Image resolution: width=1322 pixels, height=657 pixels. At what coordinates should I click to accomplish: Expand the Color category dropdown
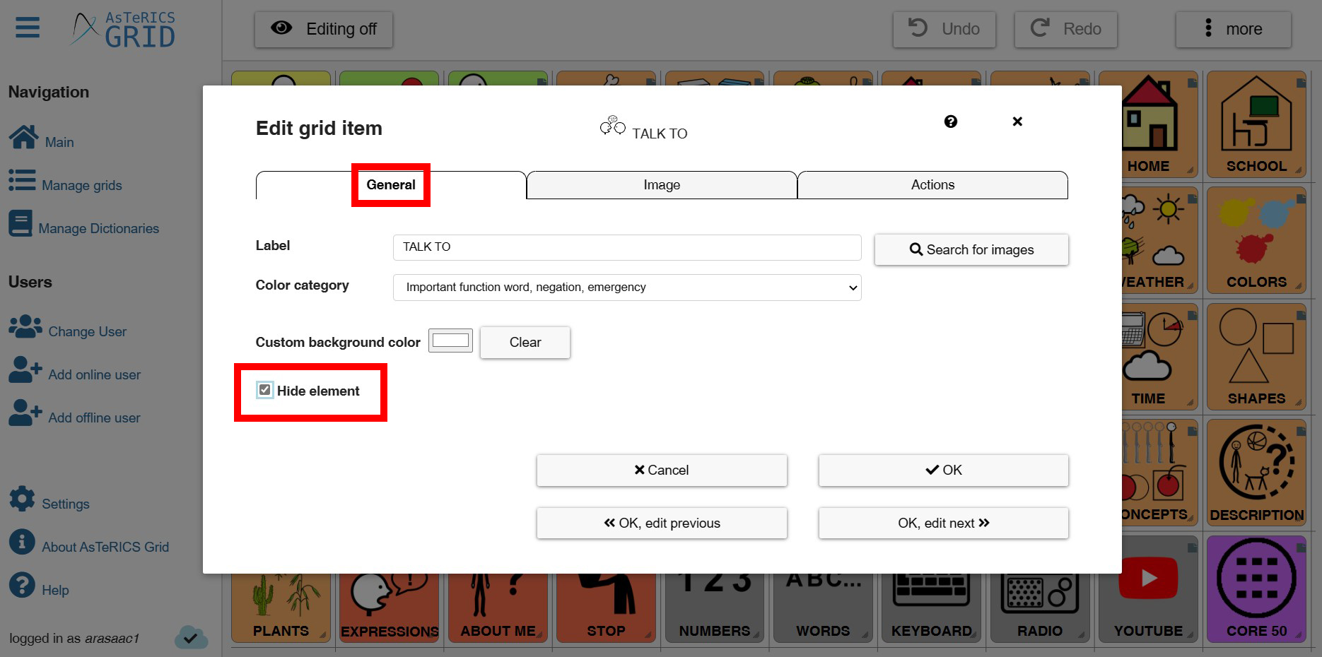(x=627, y=287)
